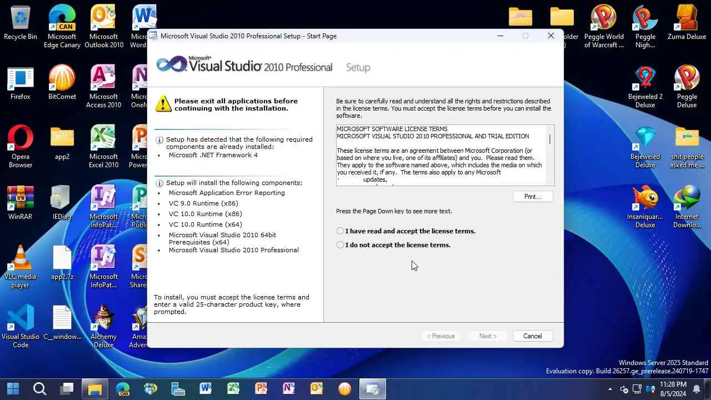711x400 pixels.
Task: Select 'I have read and accept the license terms'
Action: pos(406,231)
